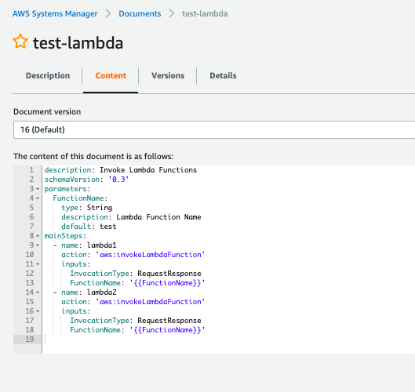Fold the lambda2 step at line 14
415x392 pixels.
(x=38, y=292)
